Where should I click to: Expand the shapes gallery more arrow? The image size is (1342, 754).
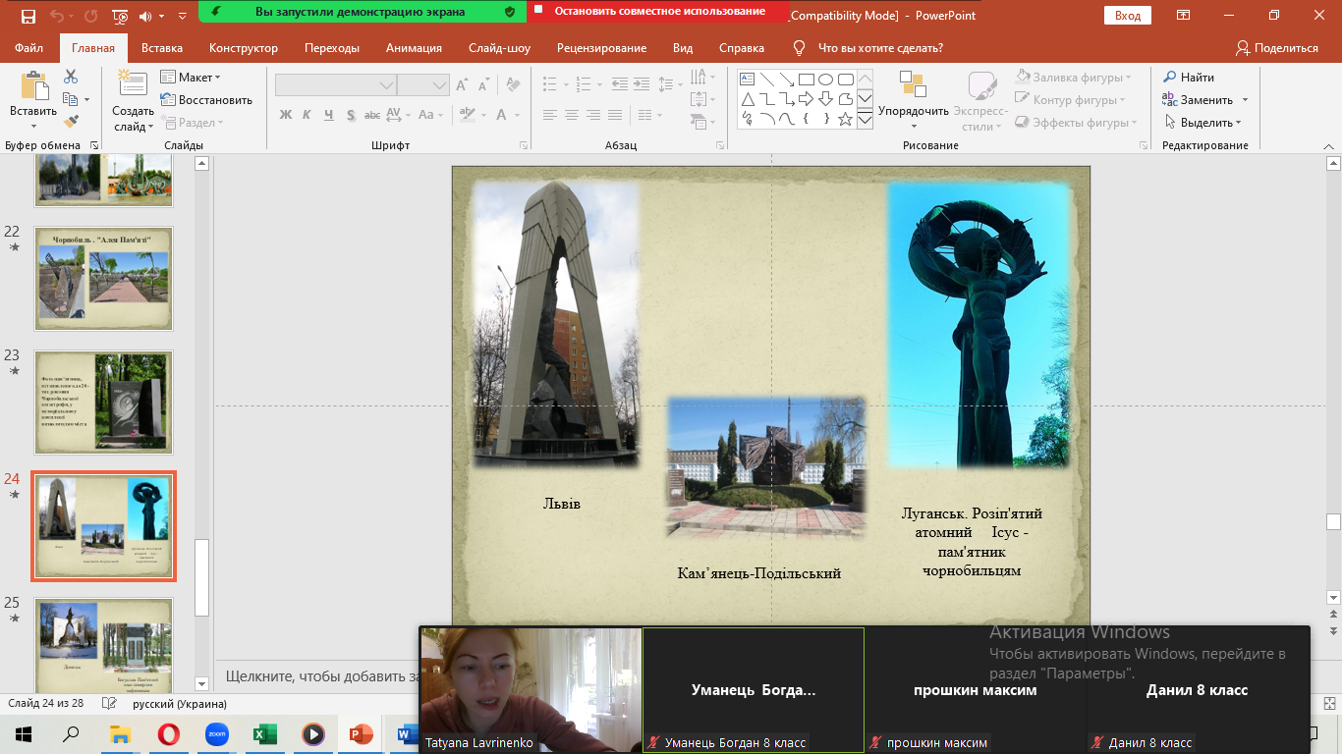866,120
